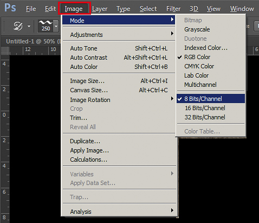Viewport: 259px width, 223px height.
Task: Choose Auto Tone
Action: [119, 48]
